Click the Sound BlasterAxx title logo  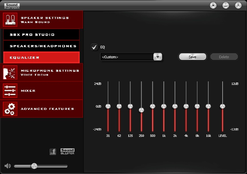12,6
